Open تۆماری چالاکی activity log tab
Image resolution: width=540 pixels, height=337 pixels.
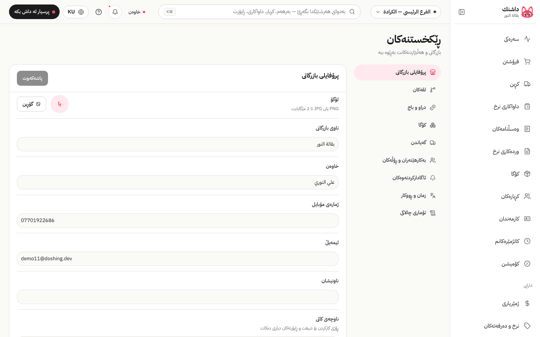click(x=397, y=213)
